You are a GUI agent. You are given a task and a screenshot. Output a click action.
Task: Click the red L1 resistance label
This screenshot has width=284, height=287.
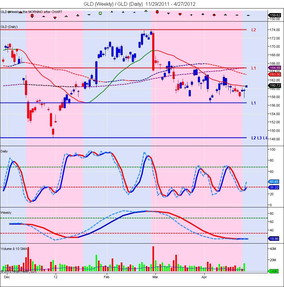pos(254,68)
